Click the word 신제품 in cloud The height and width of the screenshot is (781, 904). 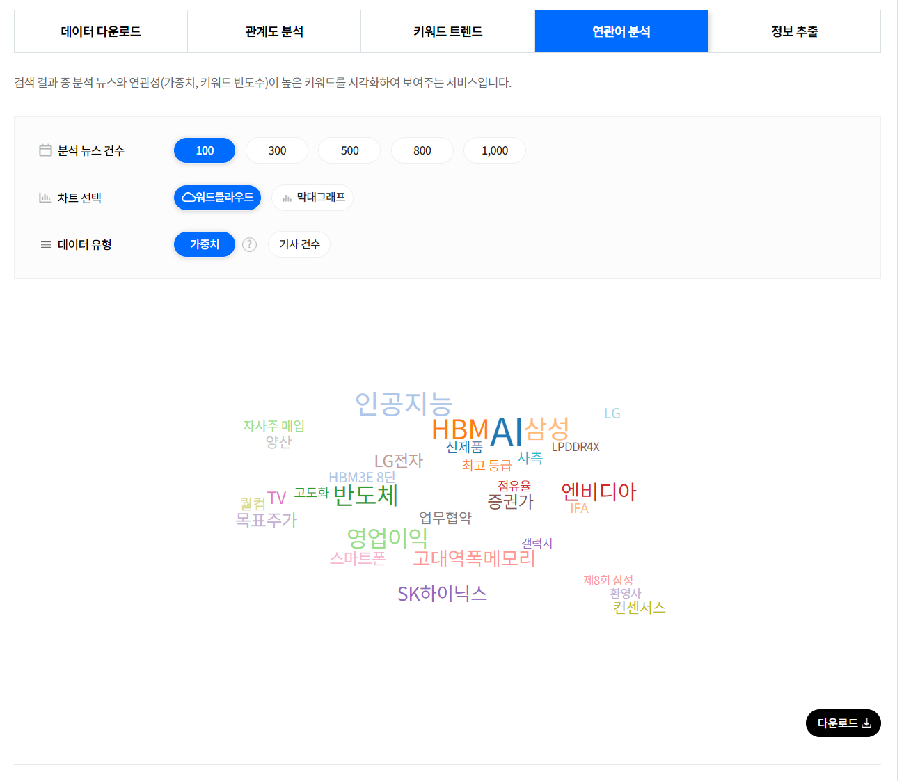(464, 447)
